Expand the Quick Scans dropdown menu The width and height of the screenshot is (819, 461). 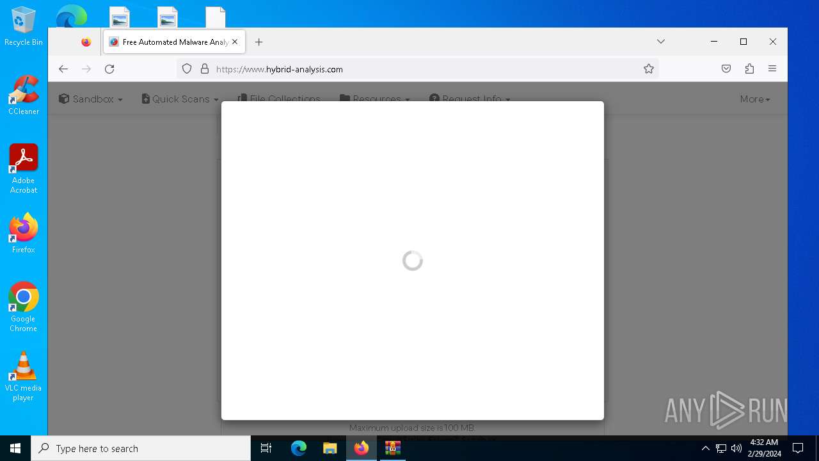point(180,99)
